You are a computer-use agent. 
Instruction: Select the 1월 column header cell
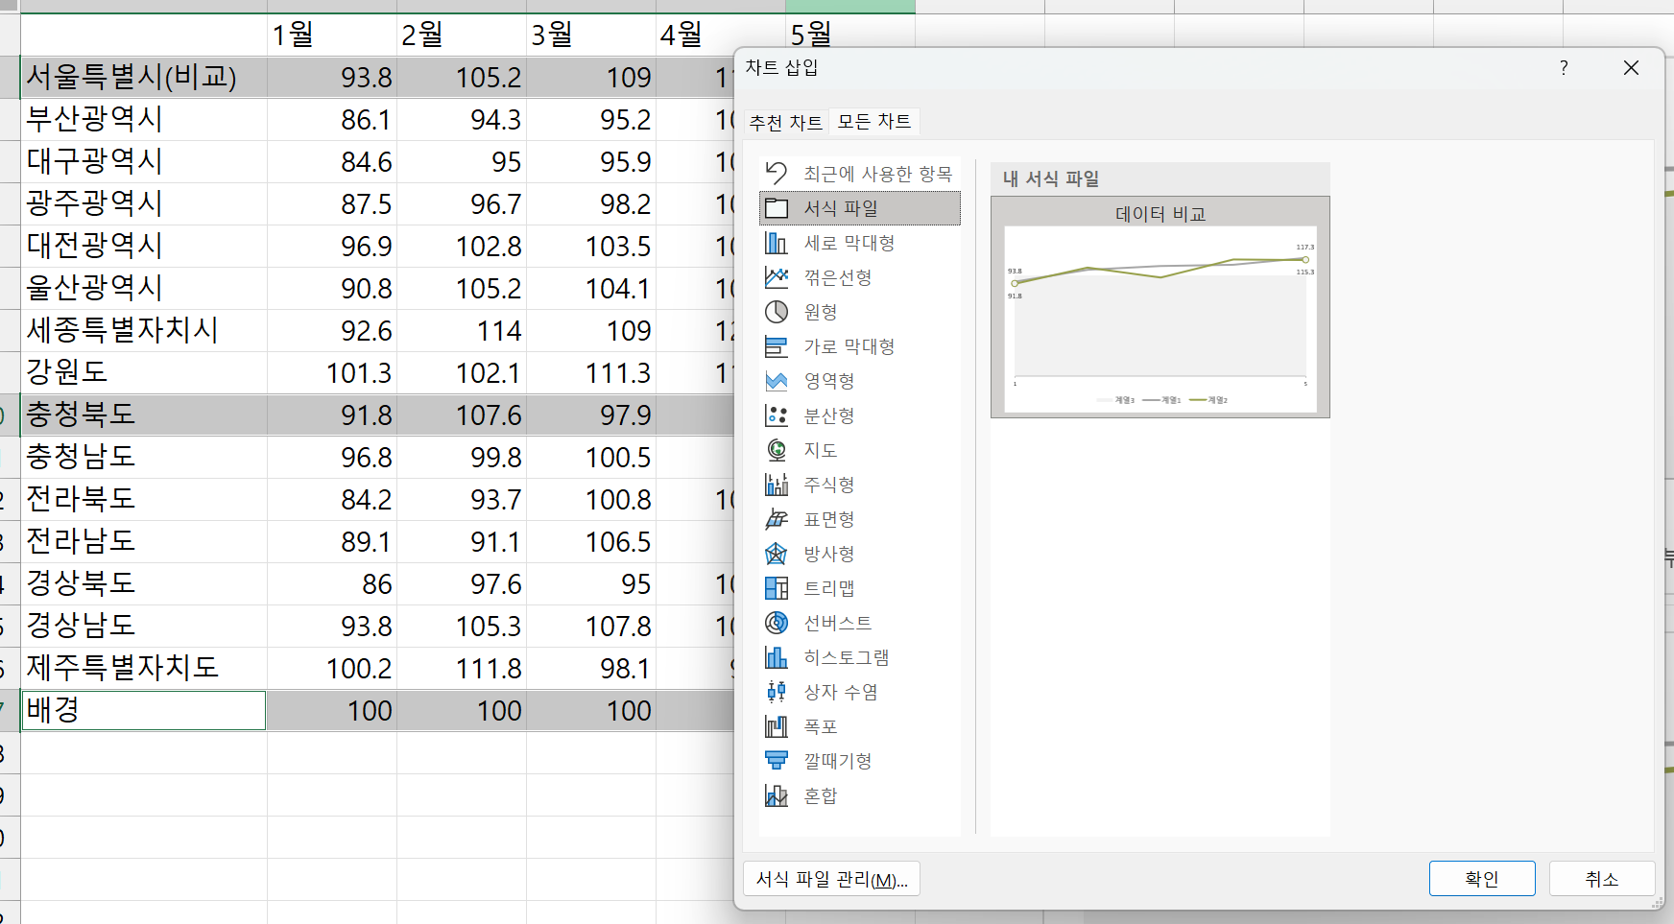tap(332, 35)
